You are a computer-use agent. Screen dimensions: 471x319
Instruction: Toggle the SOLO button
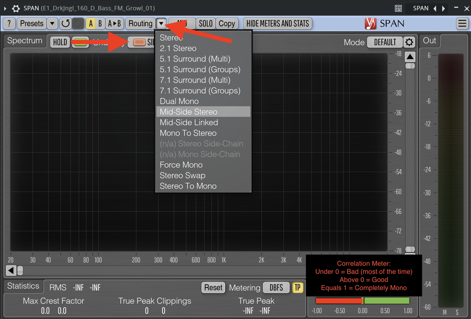205,24
